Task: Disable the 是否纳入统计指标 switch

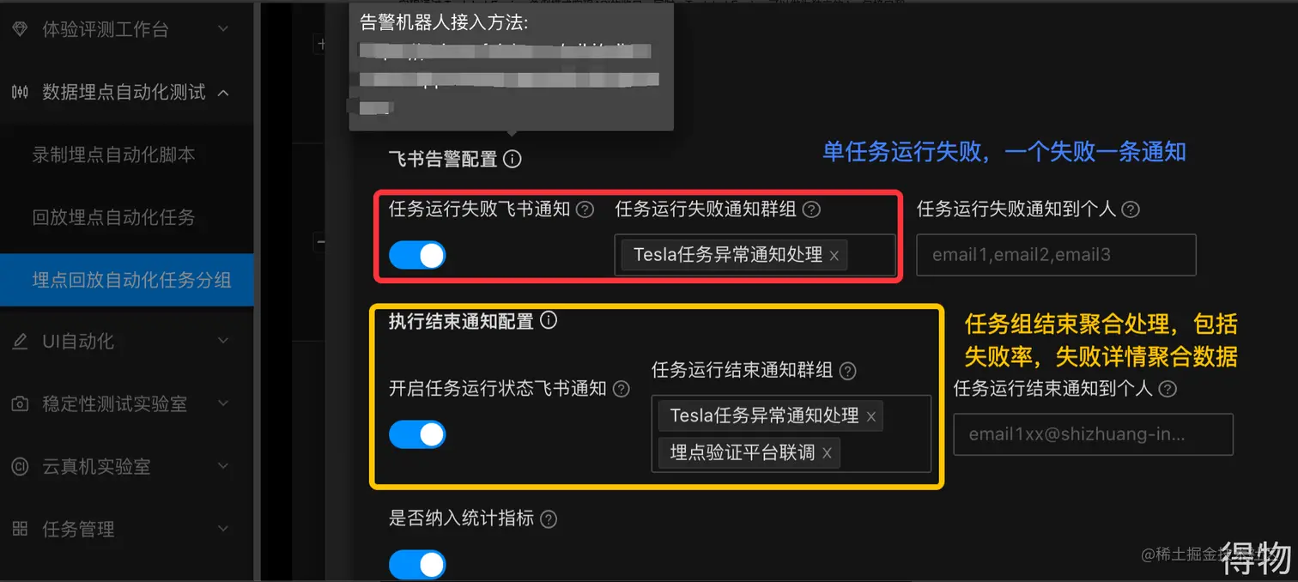Action: tap(417, 565)
